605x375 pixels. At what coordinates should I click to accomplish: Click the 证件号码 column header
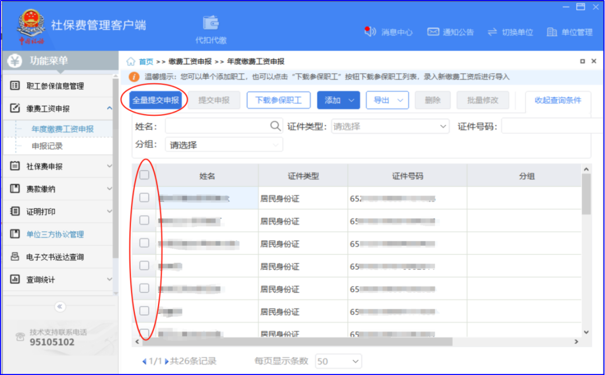(x=407, y=176)
